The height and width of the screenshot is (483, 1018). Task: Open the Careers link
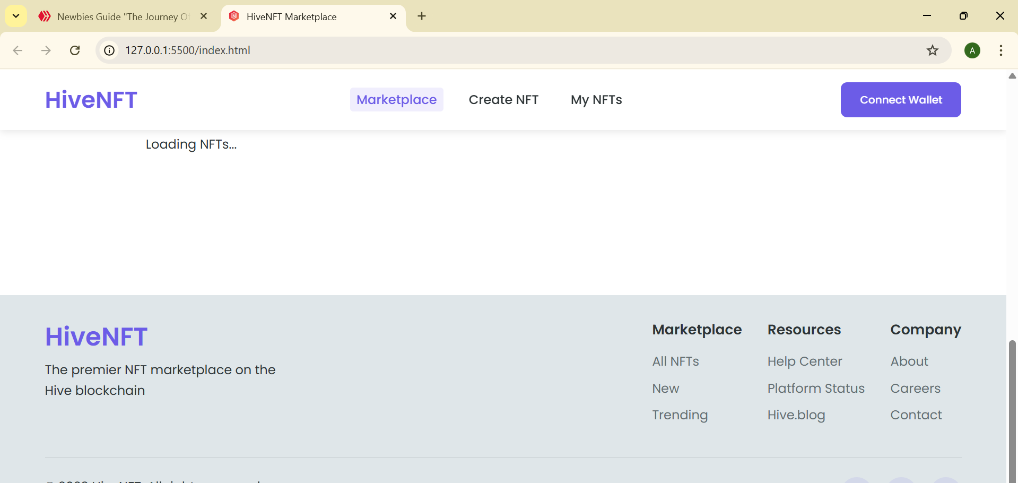coord(915,389)
